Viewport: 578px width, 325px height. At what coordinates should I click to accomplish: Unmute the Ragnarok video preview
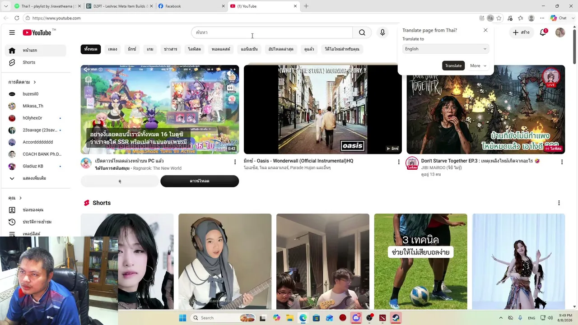230,74
